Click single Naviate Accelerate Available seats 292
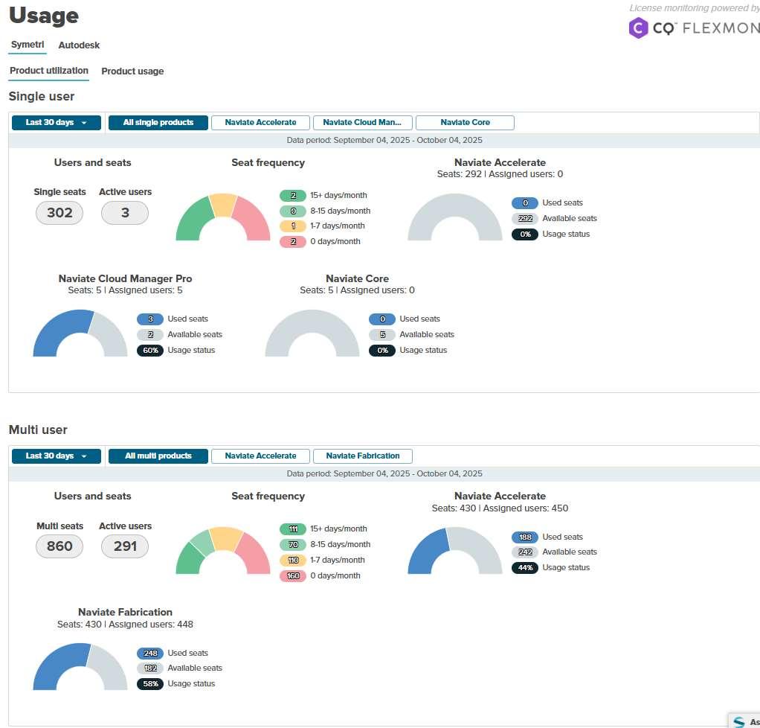Image resolution: width=760 pixels, height=728 pixels. click(x=525, y=218)
